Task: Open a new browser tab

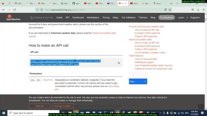Action: click(171, 4)
